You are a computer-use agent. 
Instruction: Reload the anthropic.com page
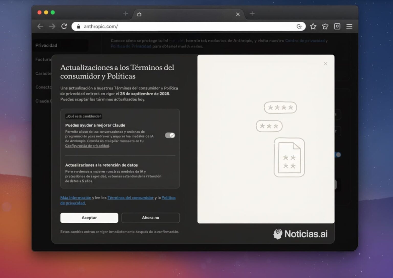pos(64,26)
